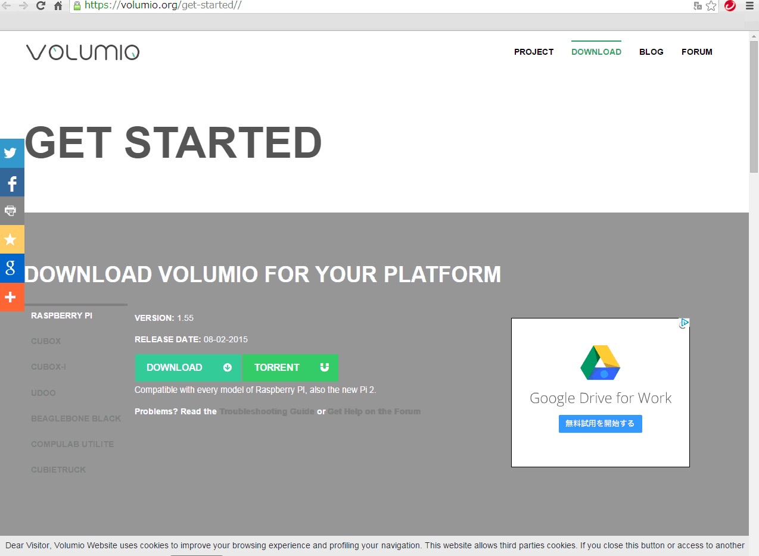Click the Raspberry Pi compatibility note text
The width and height of the screenshot is (759, 556).
click(256, 390)
